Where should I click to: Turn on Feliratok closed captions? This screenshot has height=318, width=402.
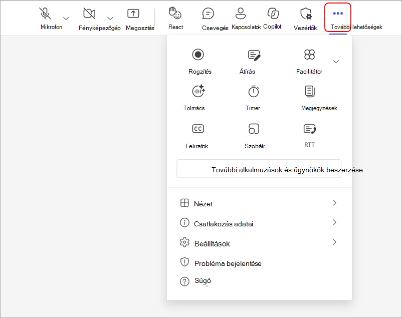198,129
